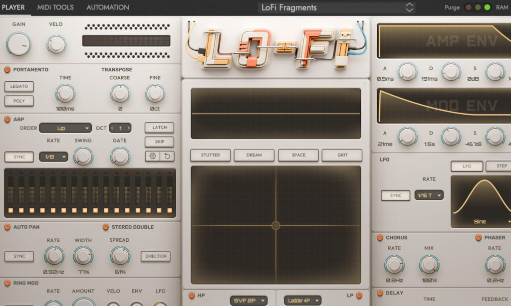Enable the Auto Pan power switch
Viewport: 511px width, 306px height.
pos(7,227)
